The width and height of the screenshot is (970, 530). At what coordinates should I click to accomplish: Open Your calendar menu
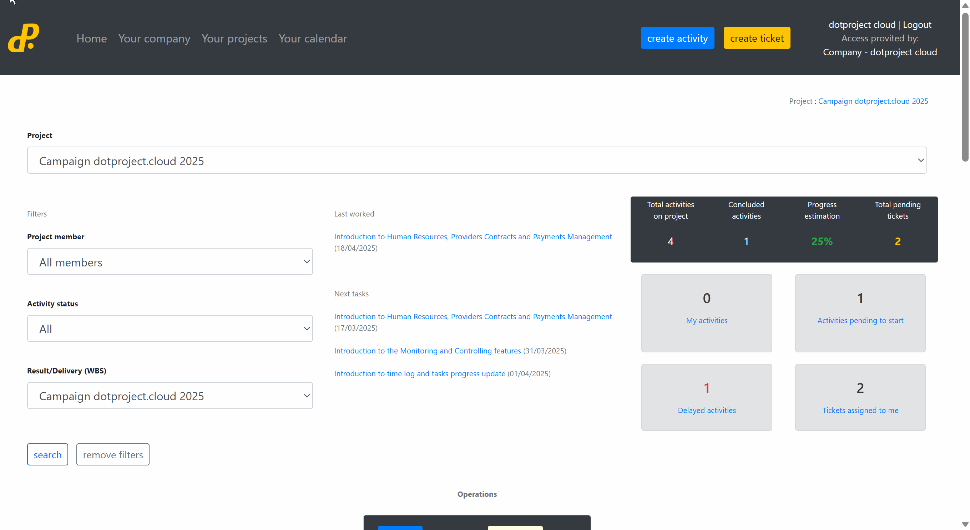click(313, 39)
